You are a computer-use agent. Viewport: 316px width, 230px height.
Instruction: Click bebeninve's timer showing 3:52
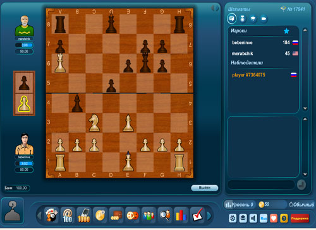pos(24,163)
